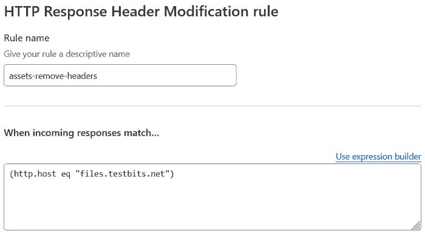Click blank space right of the rule name field
The width and height of the screenshot is (425, 235).
328,76
